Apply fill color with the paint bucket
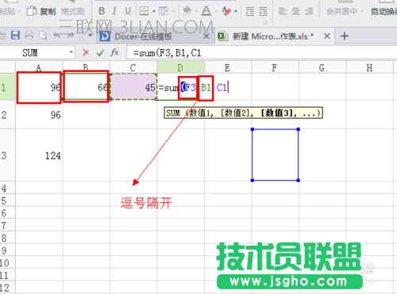 pos(187,11)
